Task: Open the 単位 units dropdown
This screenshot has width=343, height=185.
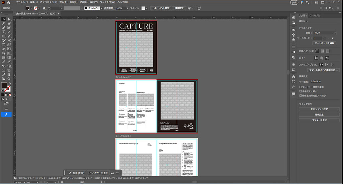Action: pyautogui.click(x=325, y=33)
